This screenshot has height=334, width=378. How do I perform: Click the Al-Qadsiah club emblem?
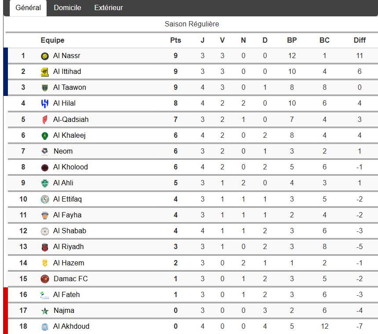coord(44,120)
